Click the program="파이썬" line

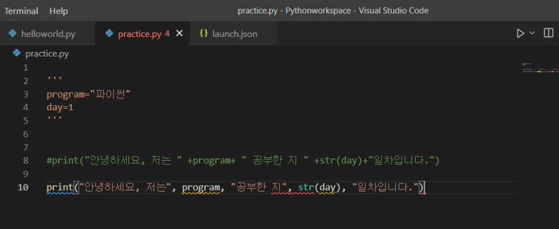click(x=89, y=94)
